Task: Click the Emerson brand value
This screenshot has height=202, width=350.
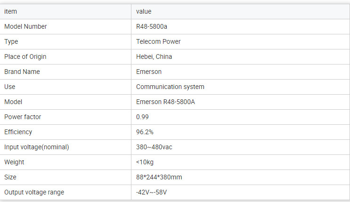Action: coord(149,72)
